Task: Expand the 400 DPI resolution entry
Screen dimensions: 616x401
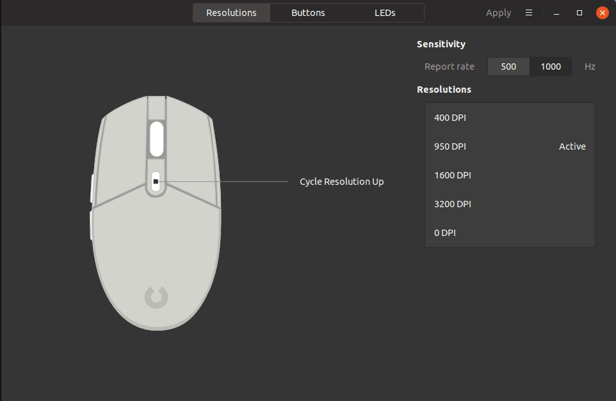Action: click(450, 117)
